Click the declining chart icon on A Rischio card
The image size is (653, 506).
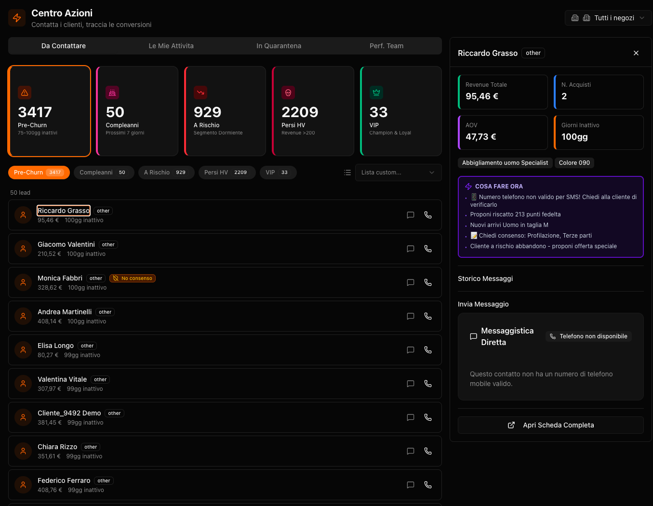[x=200, y=93]
